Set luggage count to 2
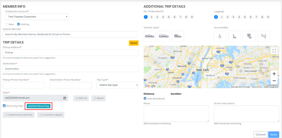 [x=227, y=17]
